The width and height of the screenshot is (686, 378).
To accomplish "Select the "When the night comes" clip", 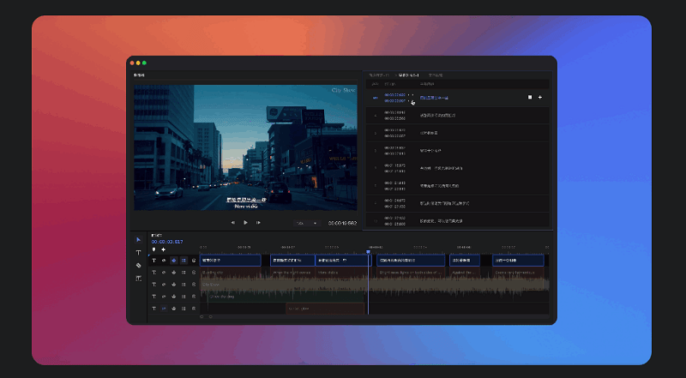I will (x=292, y=273).
